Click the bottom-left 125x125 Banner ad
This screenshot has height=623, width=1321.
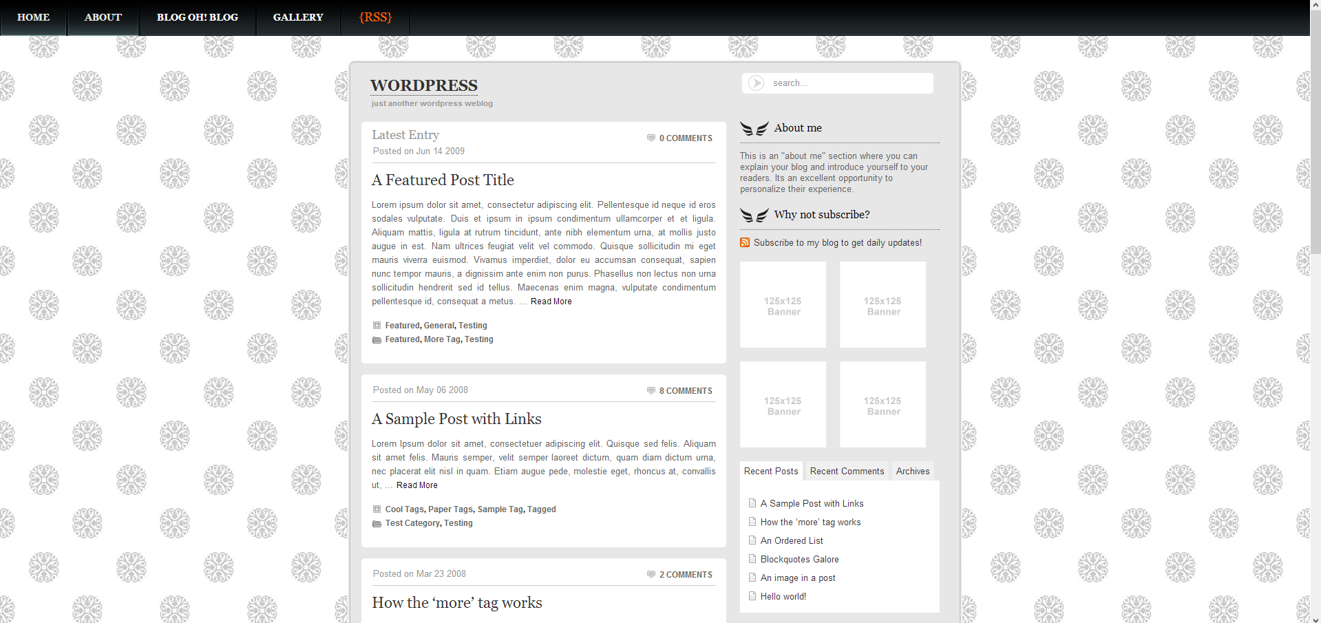783,404
